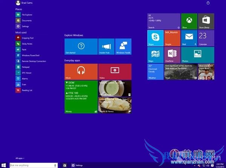The image size is (226, 168).
Task: Open Settings in Places list
Action: pos(22,26)
